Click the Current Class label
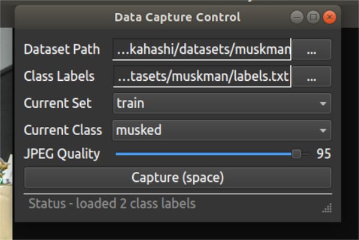359x240 pixels. click(62, 129)
